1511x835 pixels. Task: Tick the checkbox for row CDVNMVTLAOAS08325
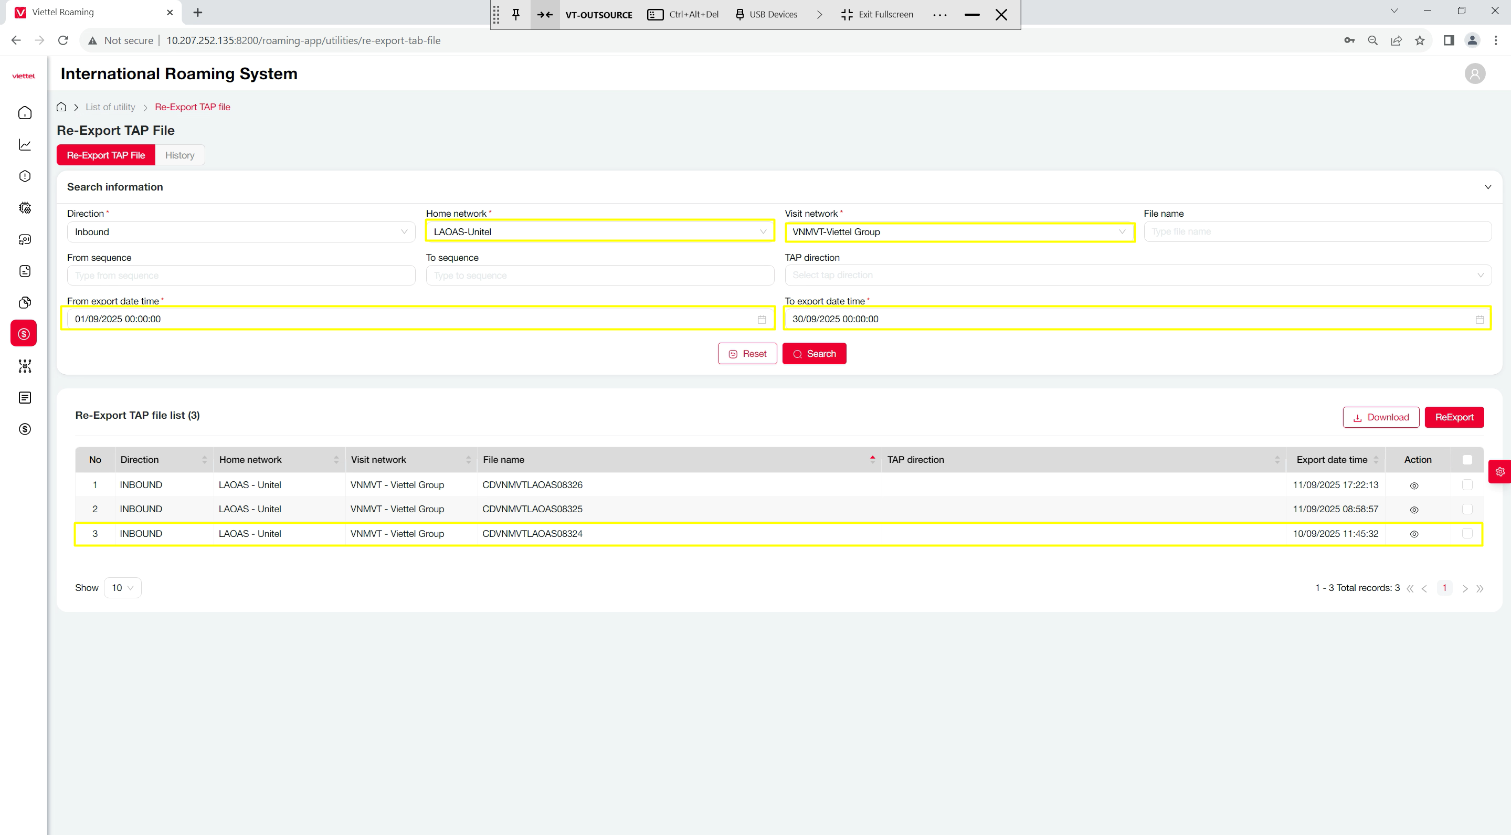(1467, 509)
